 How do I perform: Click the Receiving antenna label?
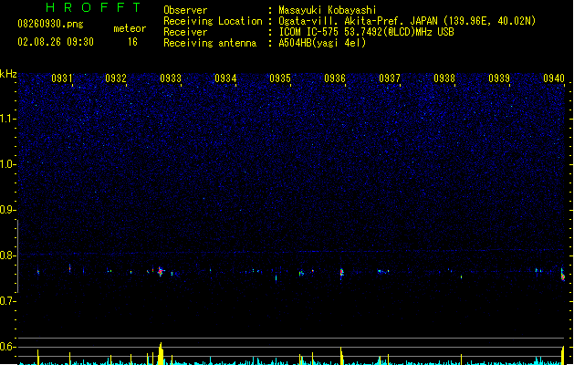pyautogui.click(x=210, y=43)
